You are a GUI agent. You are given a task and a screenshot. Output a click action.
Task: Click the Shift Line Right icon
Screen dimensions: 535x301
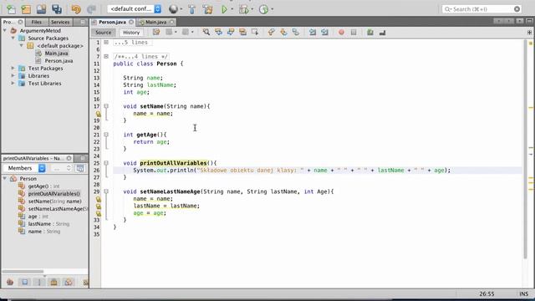[324, 32]
